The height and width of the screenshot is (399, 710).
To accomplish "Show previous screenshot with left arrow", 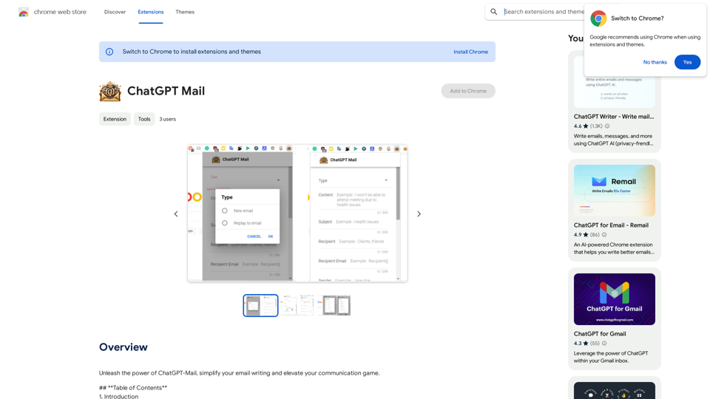I will click(x=176, y=214).
